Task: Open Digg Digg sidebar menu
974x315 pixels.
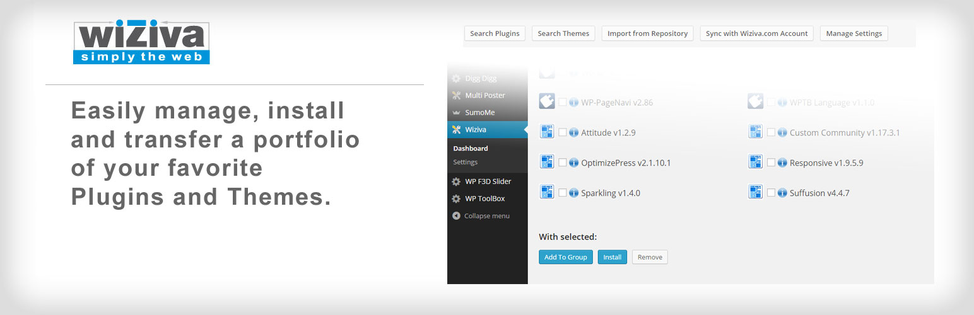Action: [x=488, y=78]
